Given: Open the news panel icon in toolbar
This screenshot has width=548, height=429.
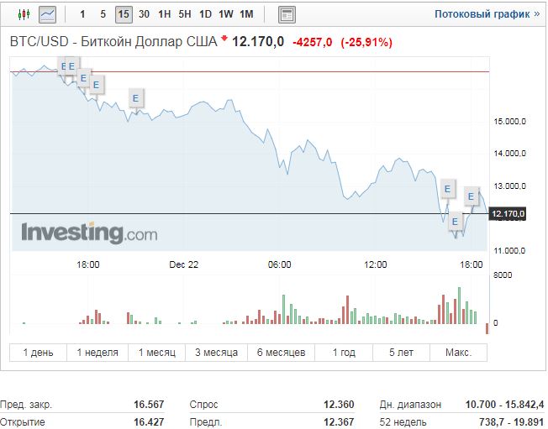Looking at the screenshot, I should (x=287, y=14).
